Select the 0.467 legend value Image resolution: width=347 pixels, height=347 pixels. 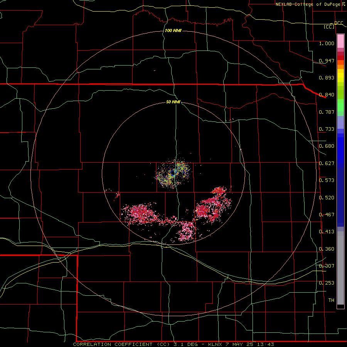point(327,215)
